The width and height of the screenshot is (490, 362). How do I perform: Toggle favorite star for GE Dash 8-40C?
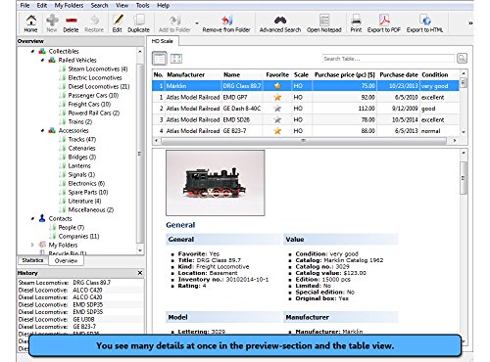tap(277, 109)
